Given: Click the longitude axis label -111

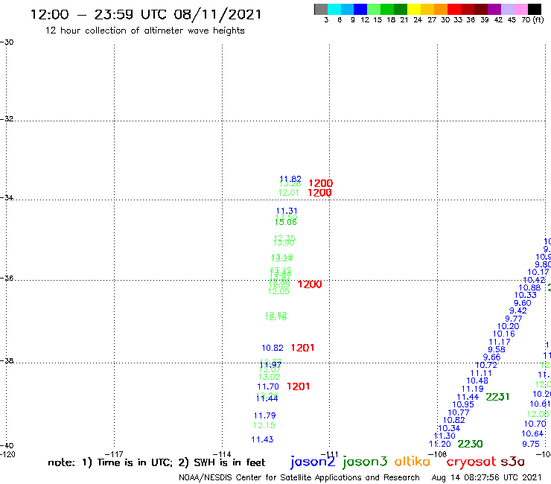Looking at the screenshot, I should coord(329,454).
